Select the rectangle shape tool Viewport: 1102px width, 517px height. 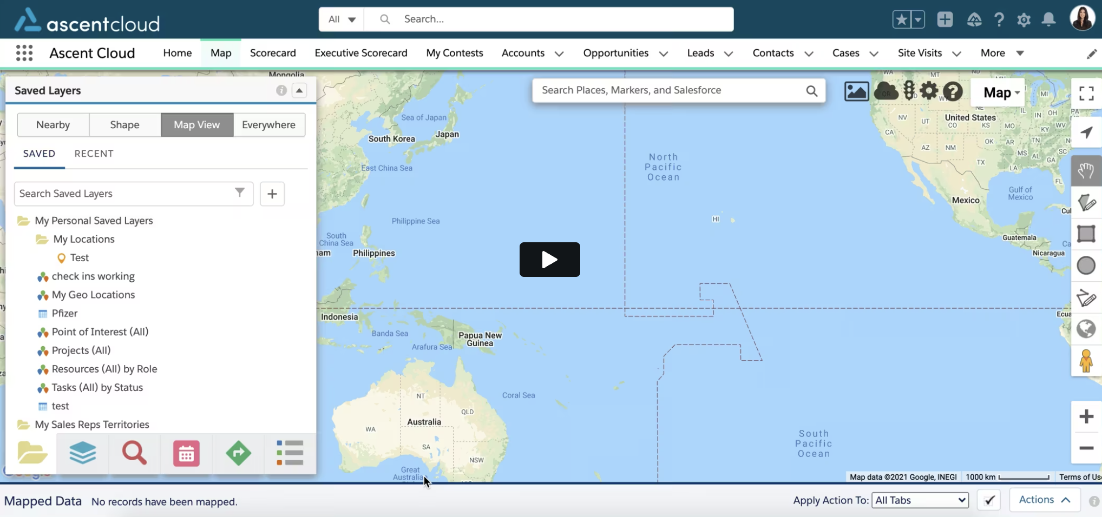1086,234
